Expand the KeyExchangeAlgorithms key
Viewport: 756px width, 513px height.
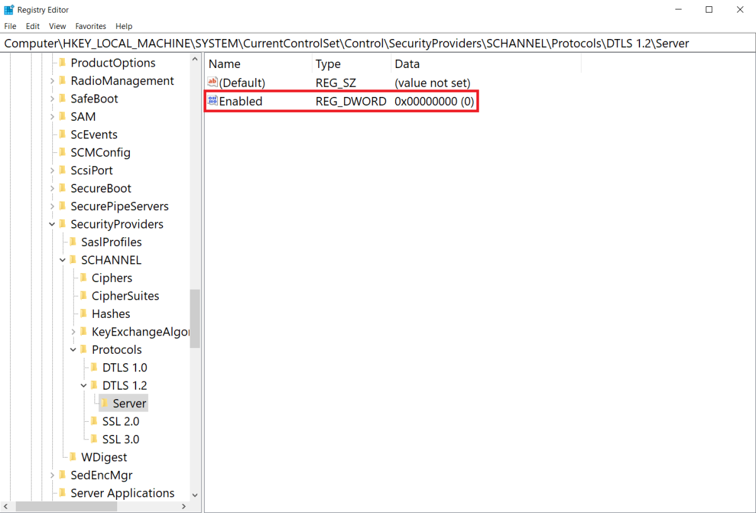(74, 332)
